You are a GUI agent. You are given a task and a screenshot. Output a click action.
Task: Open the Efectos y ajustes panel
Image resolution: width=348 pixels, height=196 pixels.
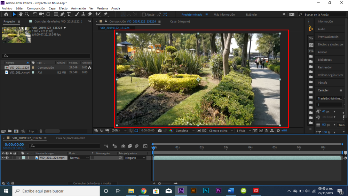[330, 44]
